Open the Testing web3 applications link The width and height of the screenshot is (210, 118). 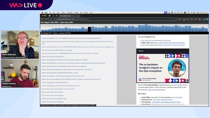(163, 100)
